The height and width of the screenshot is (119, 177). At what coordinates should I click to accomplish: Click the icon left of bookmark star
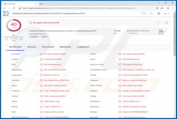[x=157, y=8]
